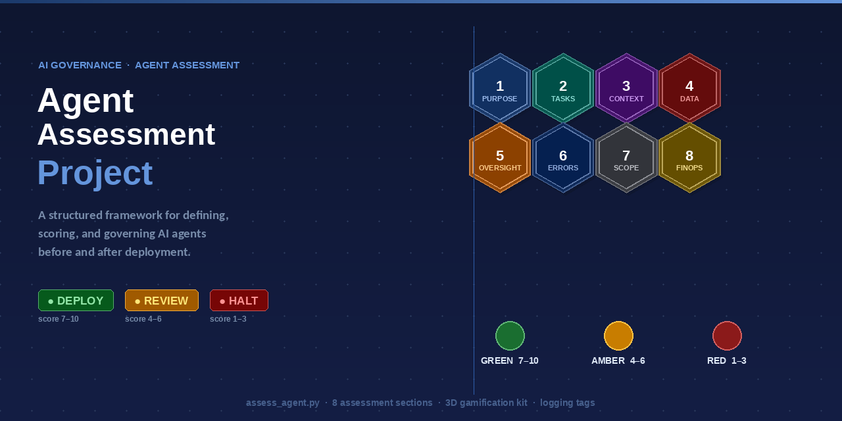This screenshot has width=842, height=421.
Task: Click the 'score 7–10' caption
Action: click(x=59, y=319)
